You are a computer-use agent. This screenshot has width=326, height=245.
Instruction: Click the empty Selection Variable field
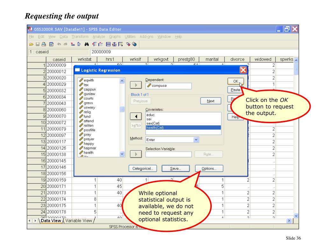(168, 154)
